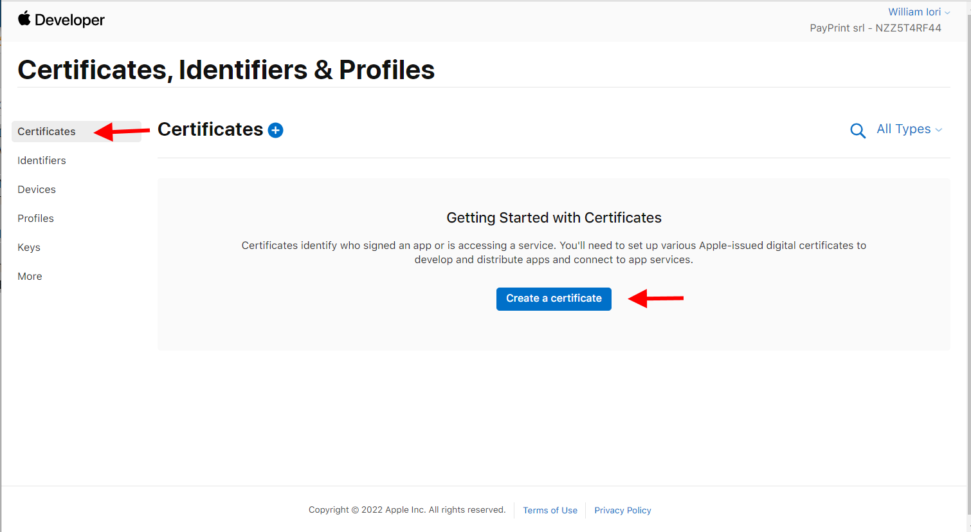Viewport: 971px width, 532px height.
Task: Open the Terms of Use link
Action: pyautogui.click(x=550, y=510)
